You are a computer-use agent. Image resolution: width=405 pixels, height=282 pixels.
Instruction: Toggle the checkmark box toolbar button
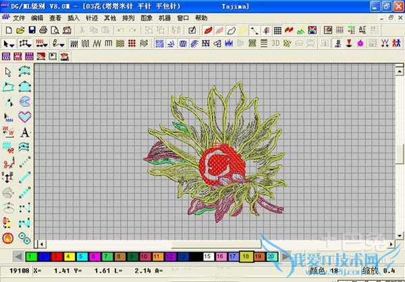[192, 30]
